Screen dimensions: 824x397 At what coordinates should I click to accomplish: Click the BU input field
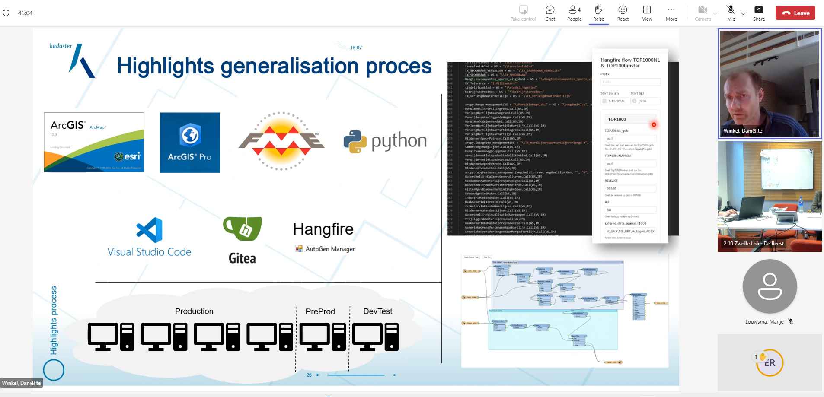pyautogui.click(x=630, y=210)
